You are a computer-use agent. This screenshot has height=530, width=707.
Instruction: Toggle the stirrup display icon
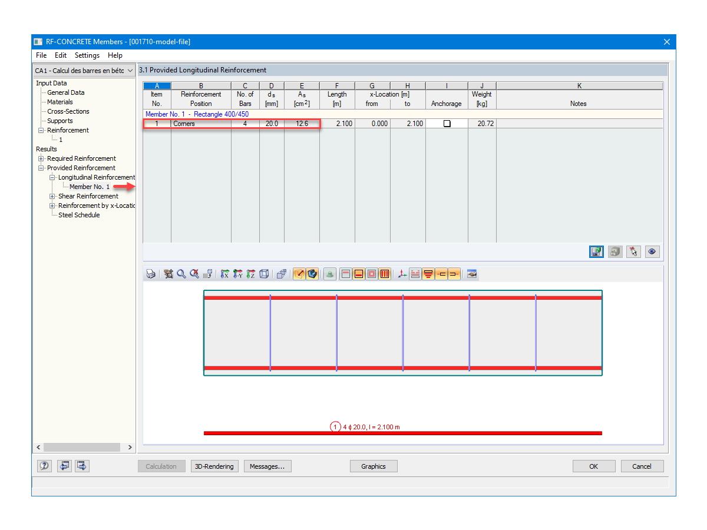pyautogui.click(x=384, y=274)
